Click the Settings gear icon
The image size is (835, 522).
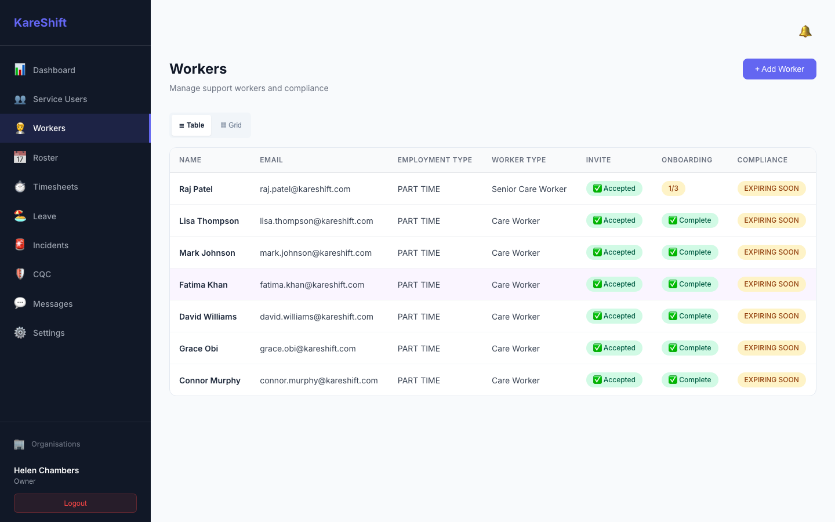(x=20, y=332)
